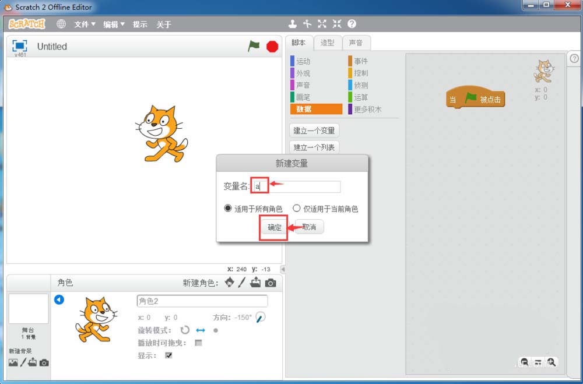The width and height of the screenshot is (583, 384).
Task: Select the Duplicate stamp tool
Action: coord(293,24)
